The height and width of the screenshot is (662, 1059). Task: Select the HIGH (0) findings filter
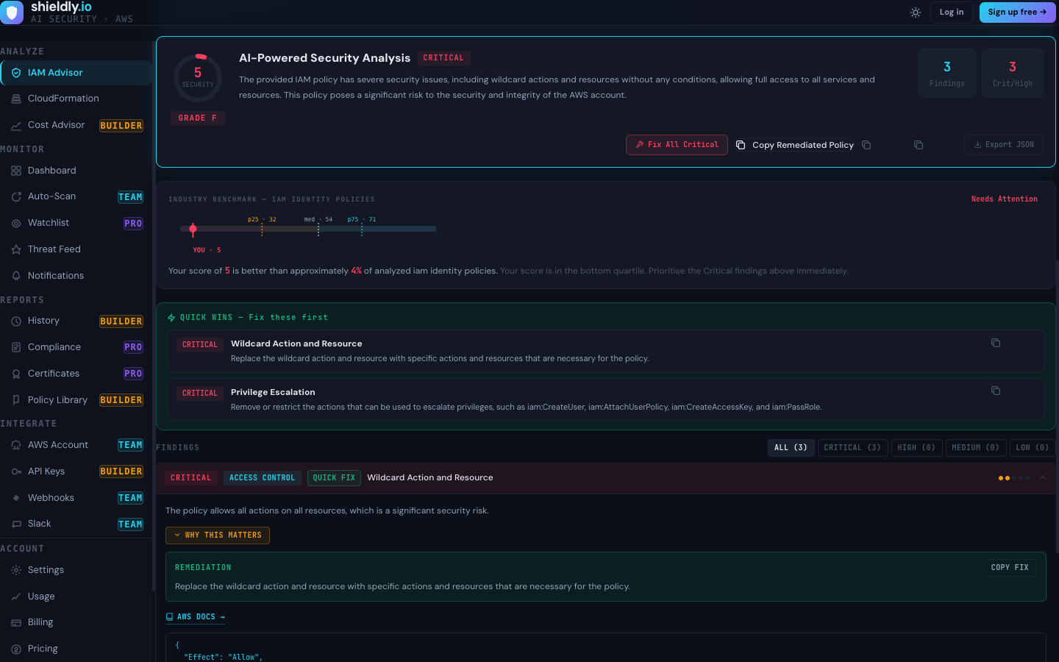pos(916,448)
